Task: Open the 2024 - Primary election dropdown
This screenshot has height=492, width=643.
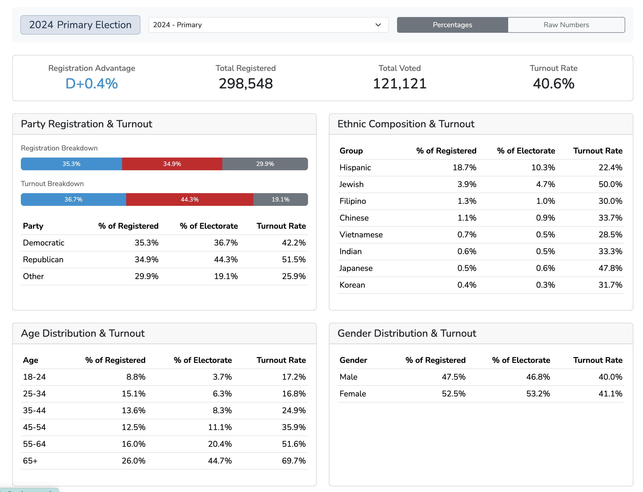Action: 268,25
